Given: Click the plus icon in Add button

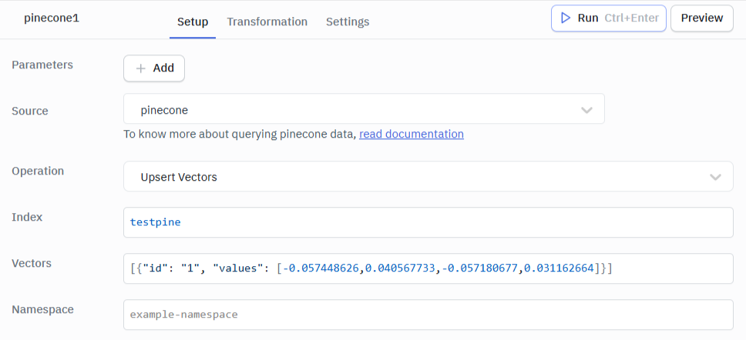Looking at the screenshot, I should pos(140,68).
